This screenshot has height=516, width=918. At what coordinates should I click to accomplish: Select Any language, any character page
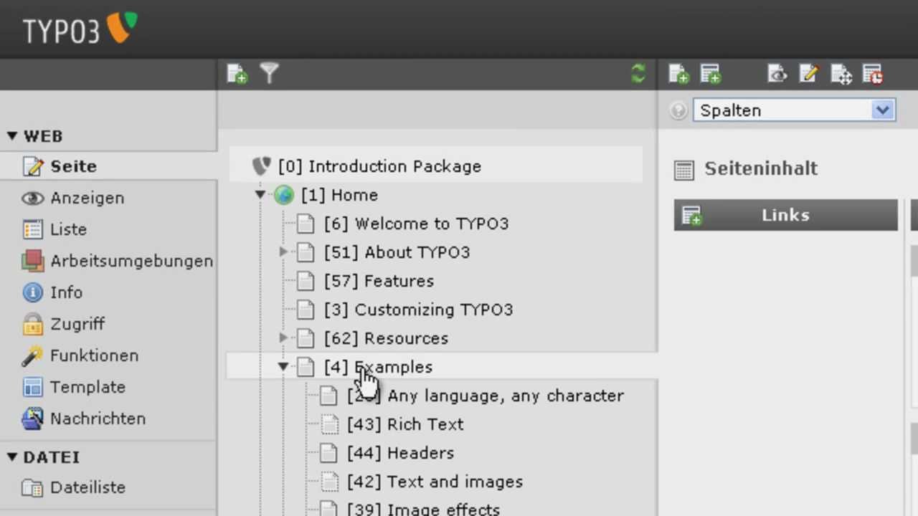coord(486,396)
